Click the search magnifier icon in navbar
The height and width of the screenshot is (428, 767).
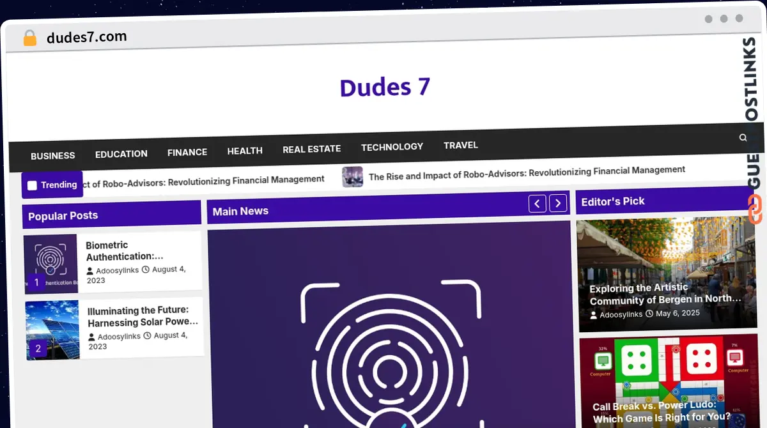[x=743, y=137]
